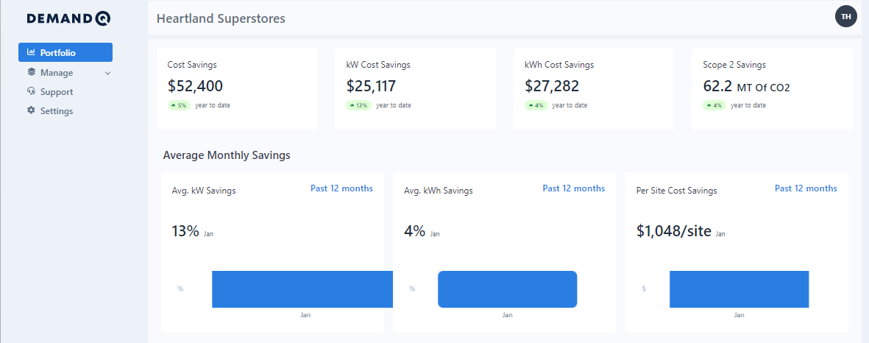Screen dimensions: 869x343
Task: Click the Settings gear icon
Action: pos(31,110)
